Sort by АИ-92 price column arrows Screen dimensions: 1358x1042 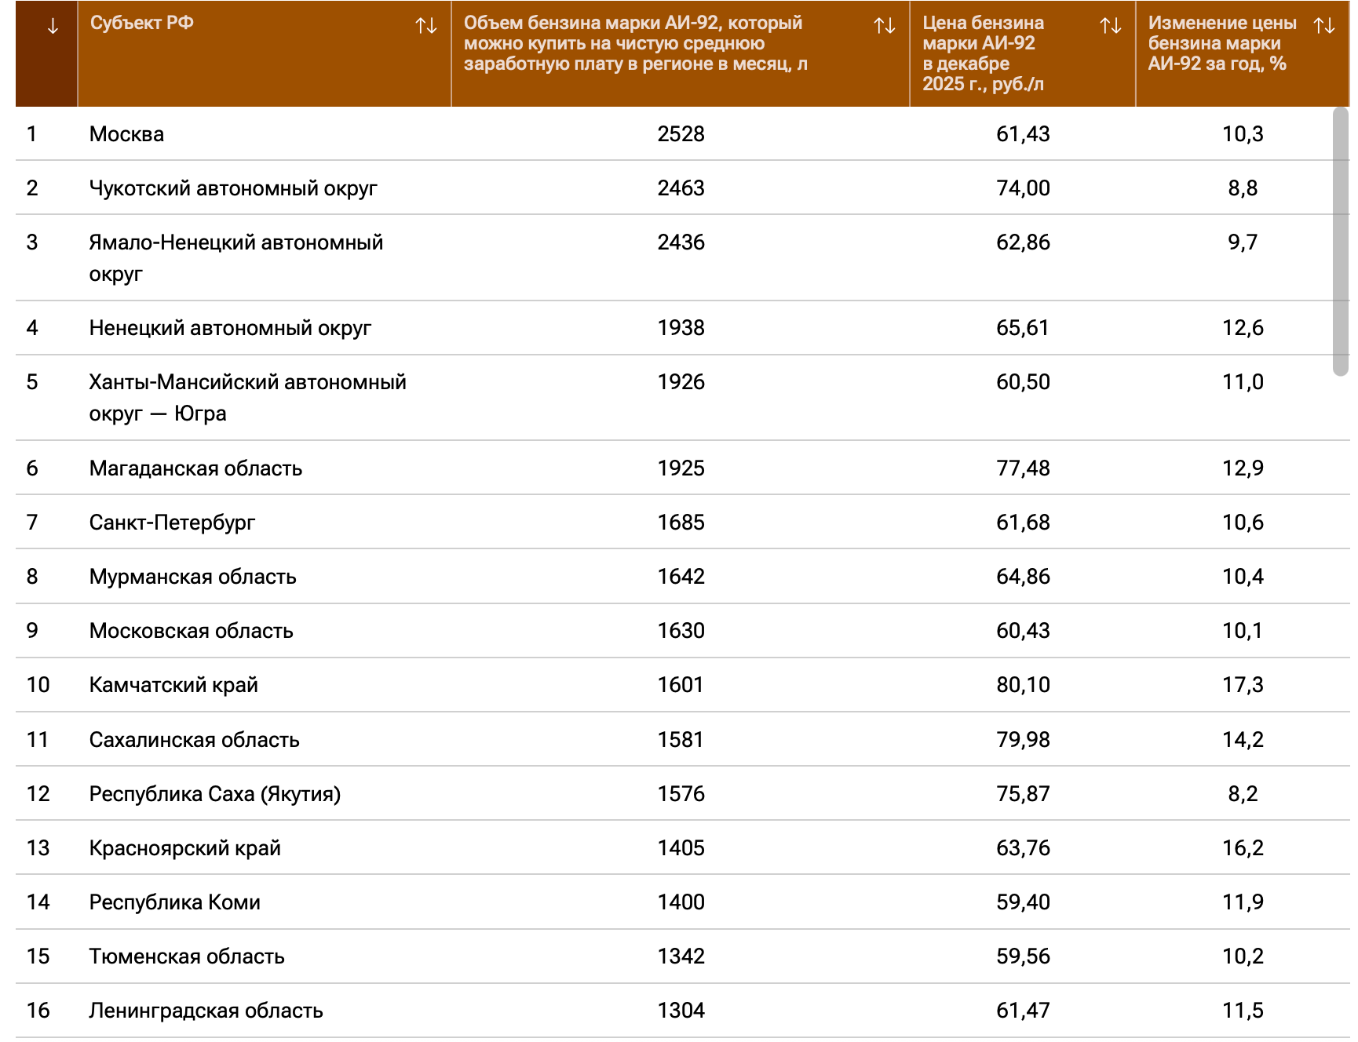coord(1111,26)
